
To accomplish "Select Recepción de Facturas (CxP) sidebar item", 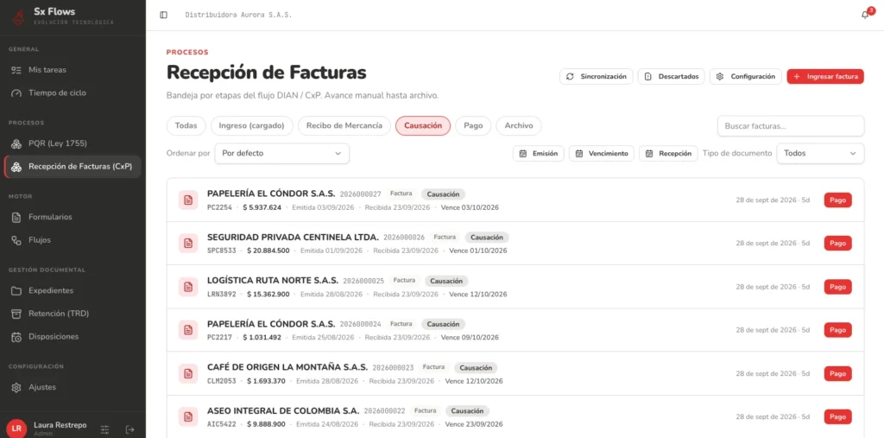I will coord(73,167).
